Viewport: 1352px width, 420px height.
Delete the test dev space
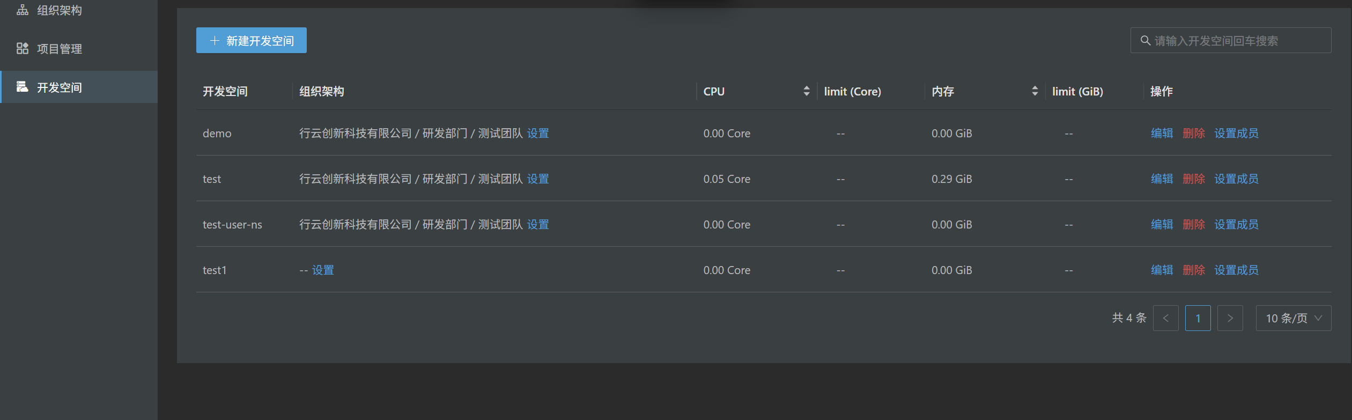pyautogui.click(x=1193, y=179)
